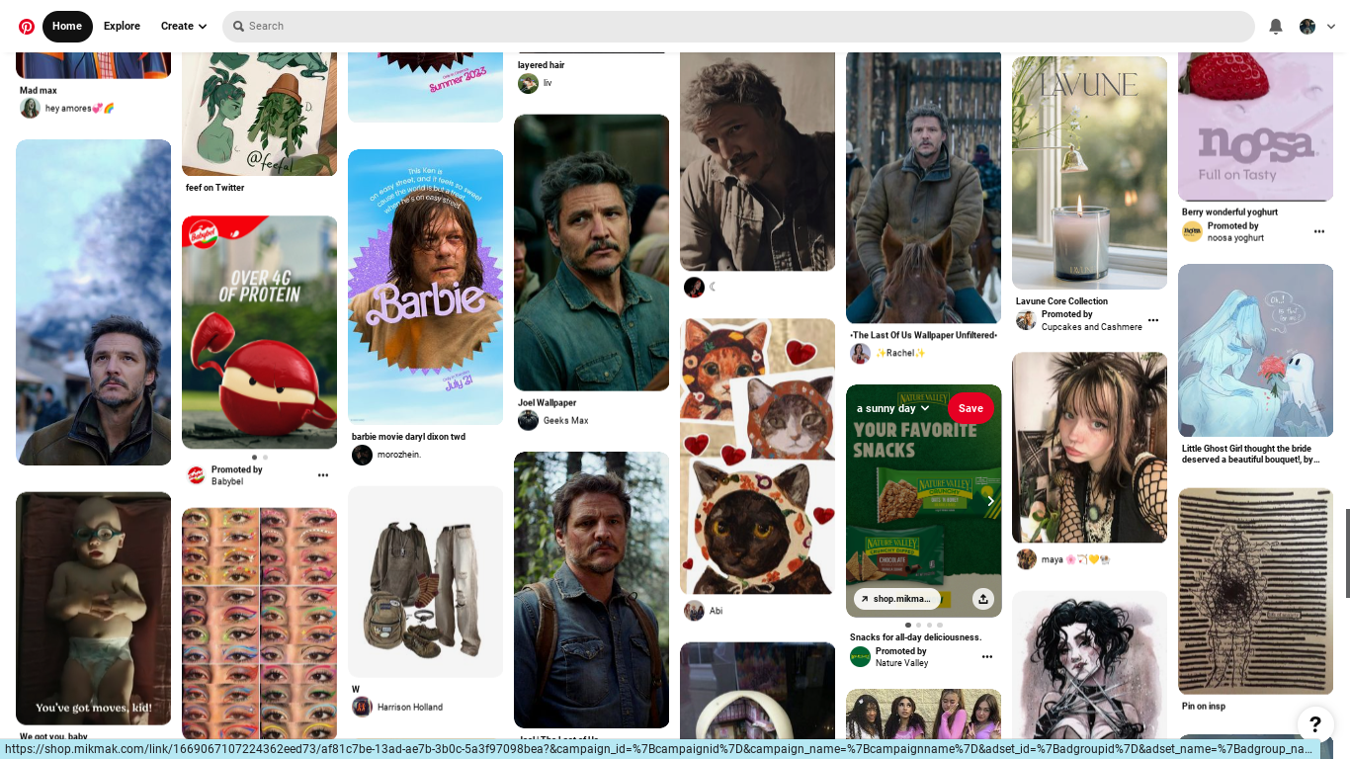Viewport: 1350px width, 759px height.
Task: Open the Barbie Daryl Dixon pin
Action: coord(425,287)
